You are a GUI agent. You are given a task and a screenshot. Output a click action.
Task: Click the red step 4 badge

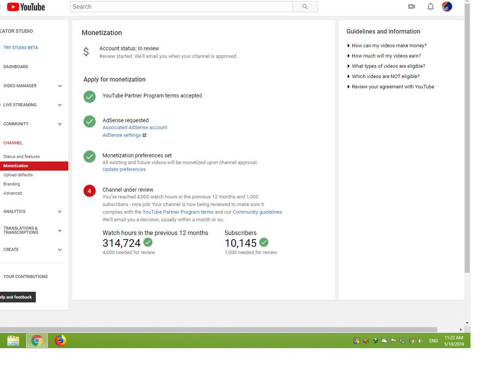89,191
